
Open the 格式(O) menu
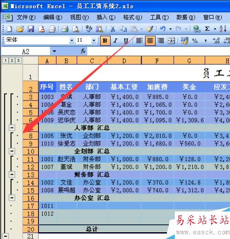click(x=132, y=17)
